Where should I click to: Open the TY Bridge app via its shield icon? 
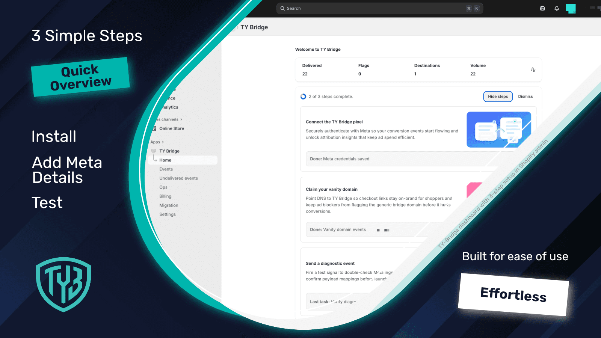click(x=153, y=151)
